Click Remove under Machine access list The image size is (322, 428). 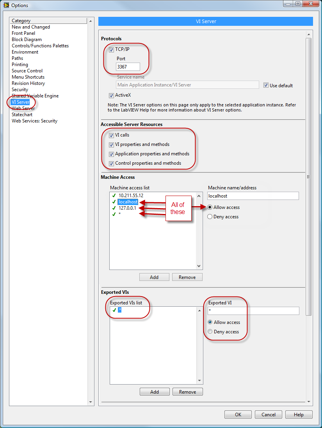[187, 277]
